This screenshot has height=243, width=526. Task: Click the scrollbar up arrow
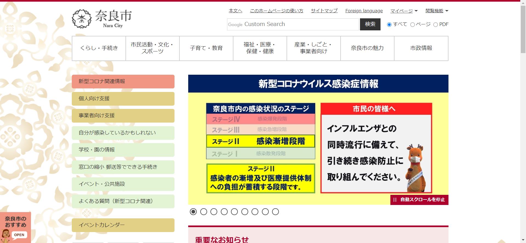tap(523, 2)
